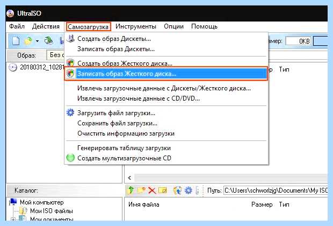Click the Rename folder icon in local toolbar
The height and width of the screenshot is (226, 333).
pos(163,190)
